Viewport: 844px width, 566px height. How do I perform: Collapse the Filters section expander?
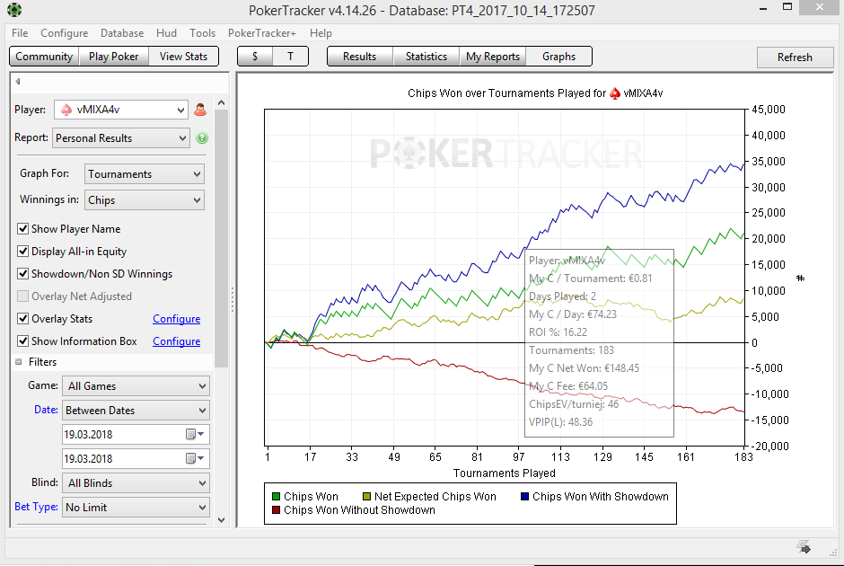pyautogui.click(x=19, y=362)
